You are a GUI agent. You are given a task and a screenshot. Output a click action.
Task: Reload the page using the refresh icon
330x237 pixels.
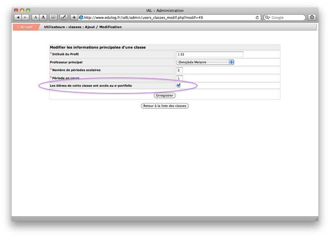pos(257,18)
